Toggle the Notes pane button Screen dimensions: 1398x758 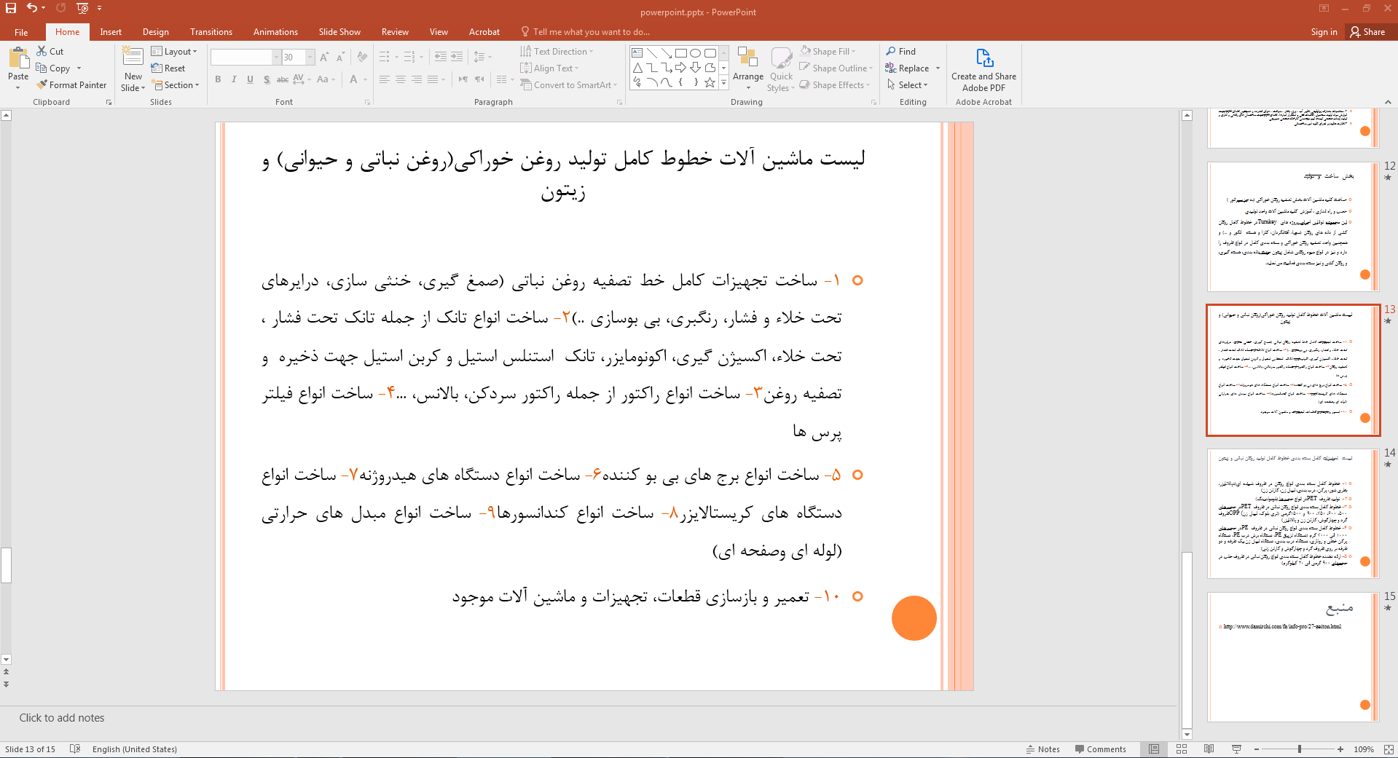[x=1043, y=749]
